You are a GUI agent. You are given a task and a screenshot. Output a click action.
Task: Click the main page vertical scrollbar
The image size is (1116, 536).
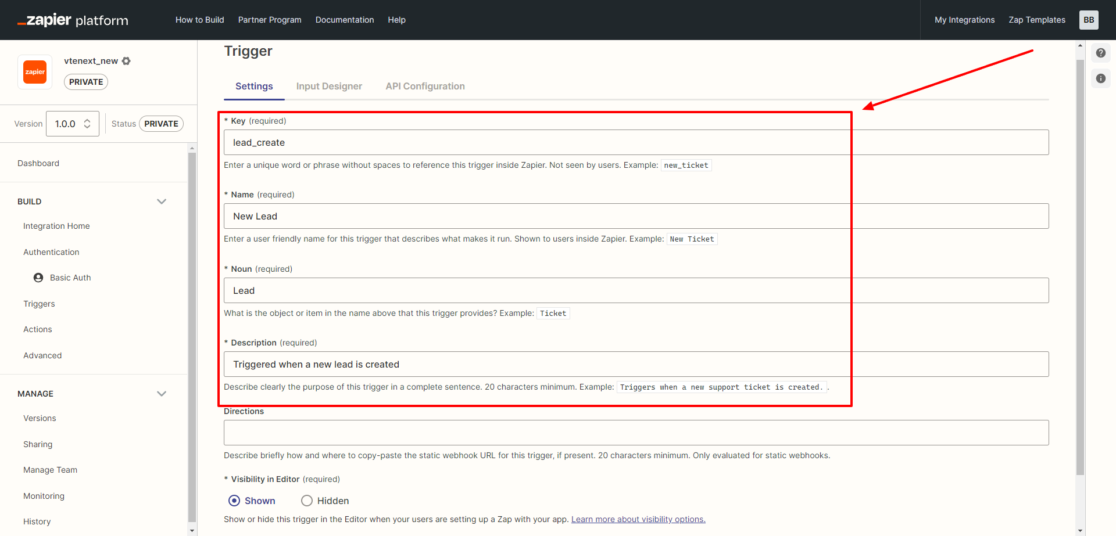1081,267
